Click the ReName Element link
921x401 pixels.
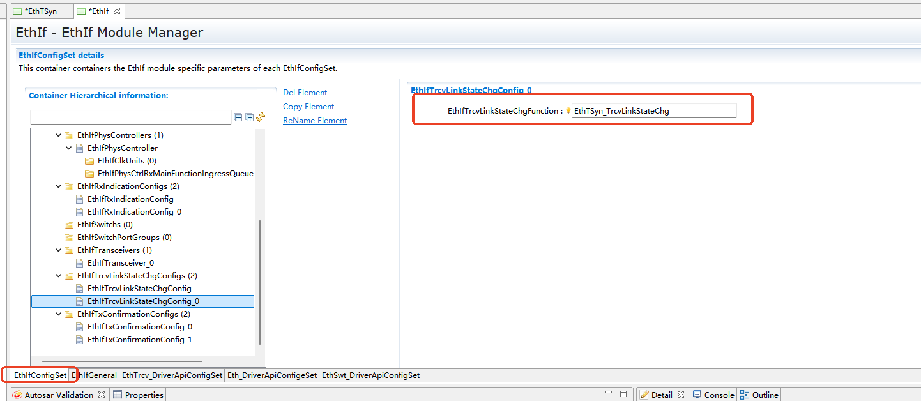point(314,120)
